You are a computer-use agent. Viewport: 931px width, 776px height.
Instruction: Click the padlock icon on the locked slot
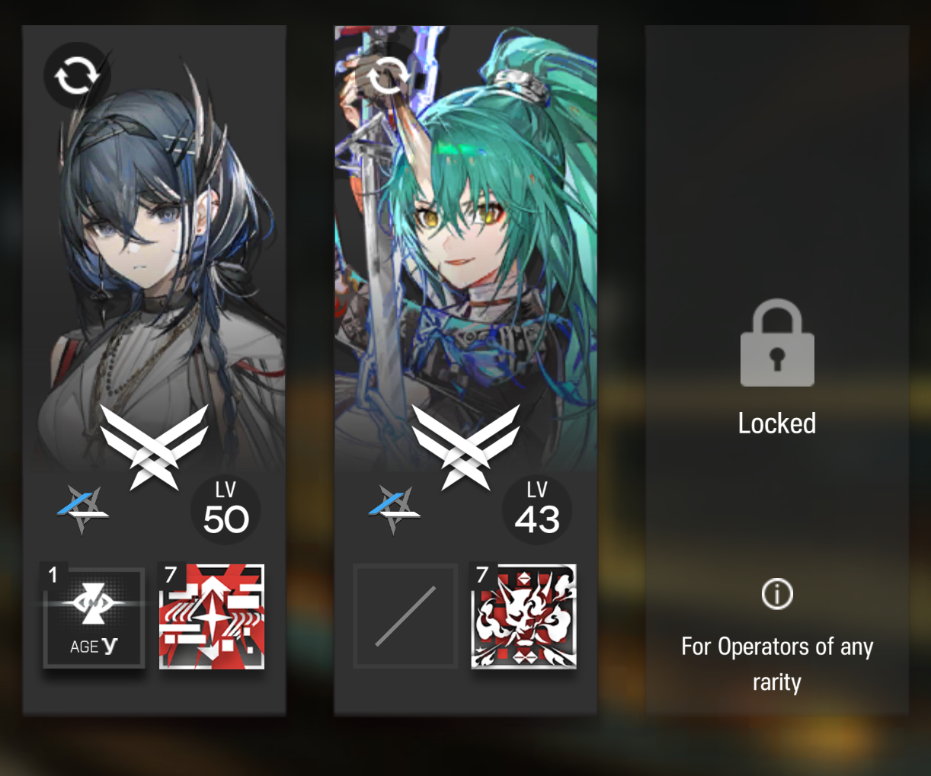(x=777, y=343)
